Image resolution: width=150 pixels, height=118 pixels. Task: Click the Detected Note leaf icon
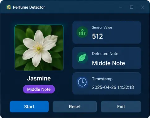click(82, 58)
